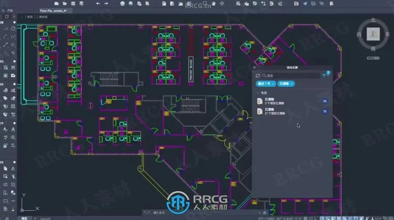Click the 北 north label on ViewCube compass
394x220 pixels.
click(373, 20)
